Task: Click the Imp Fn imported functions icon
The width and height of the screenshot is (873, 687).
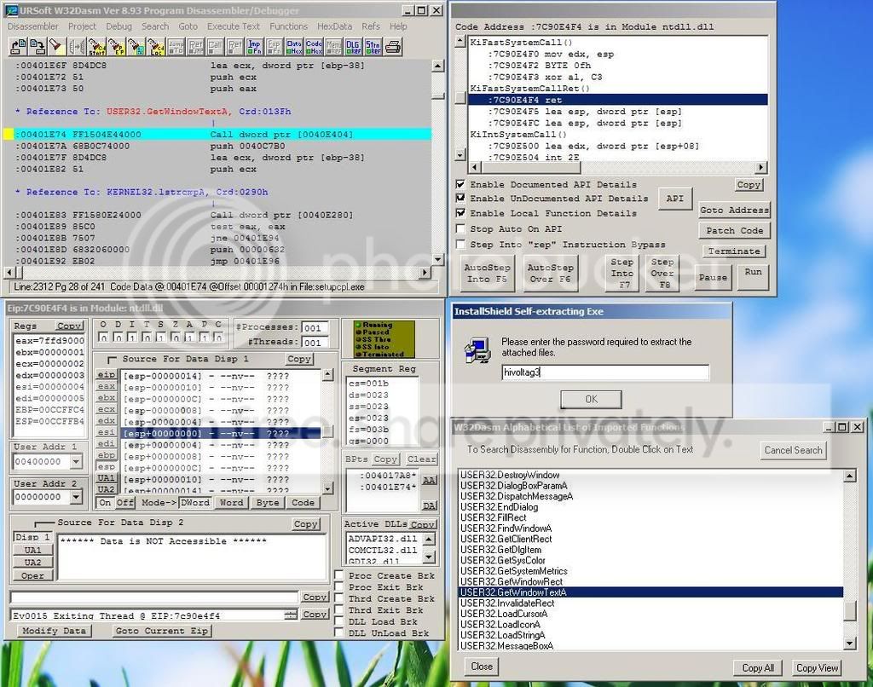Action: [x=254, y=47]
